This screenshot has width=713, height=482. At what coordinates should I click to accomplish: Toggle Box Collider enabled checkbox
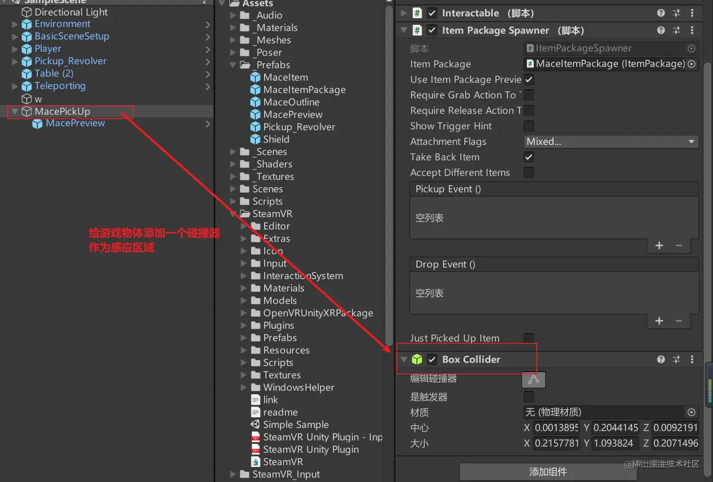[432, 359]
